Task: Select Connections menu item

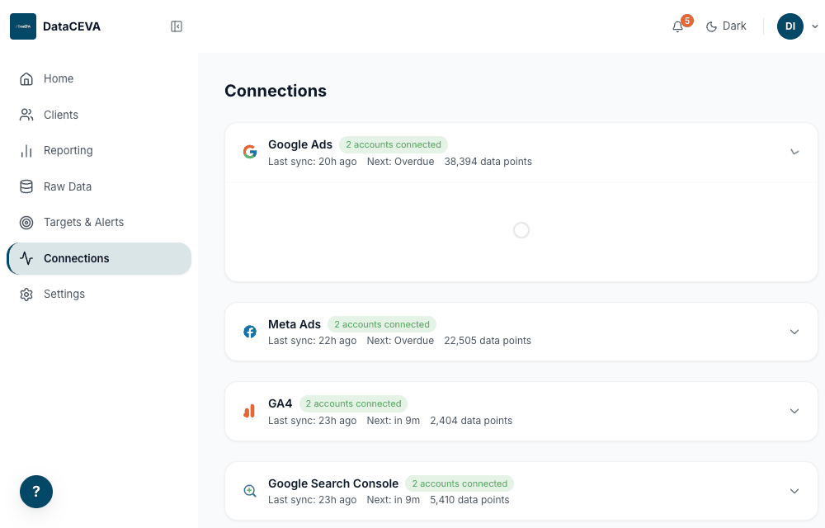Action: coord(99,258)
